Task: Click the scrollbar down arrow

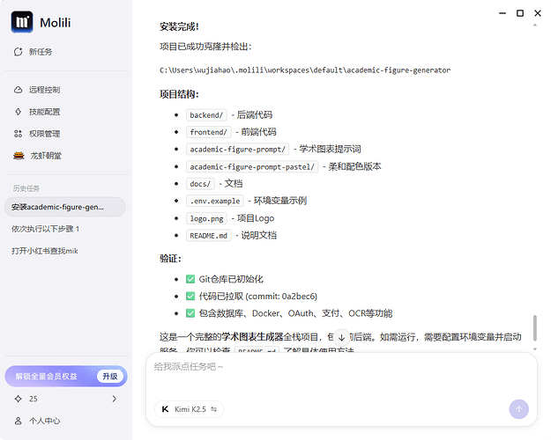Action: [x=535, y=349]
